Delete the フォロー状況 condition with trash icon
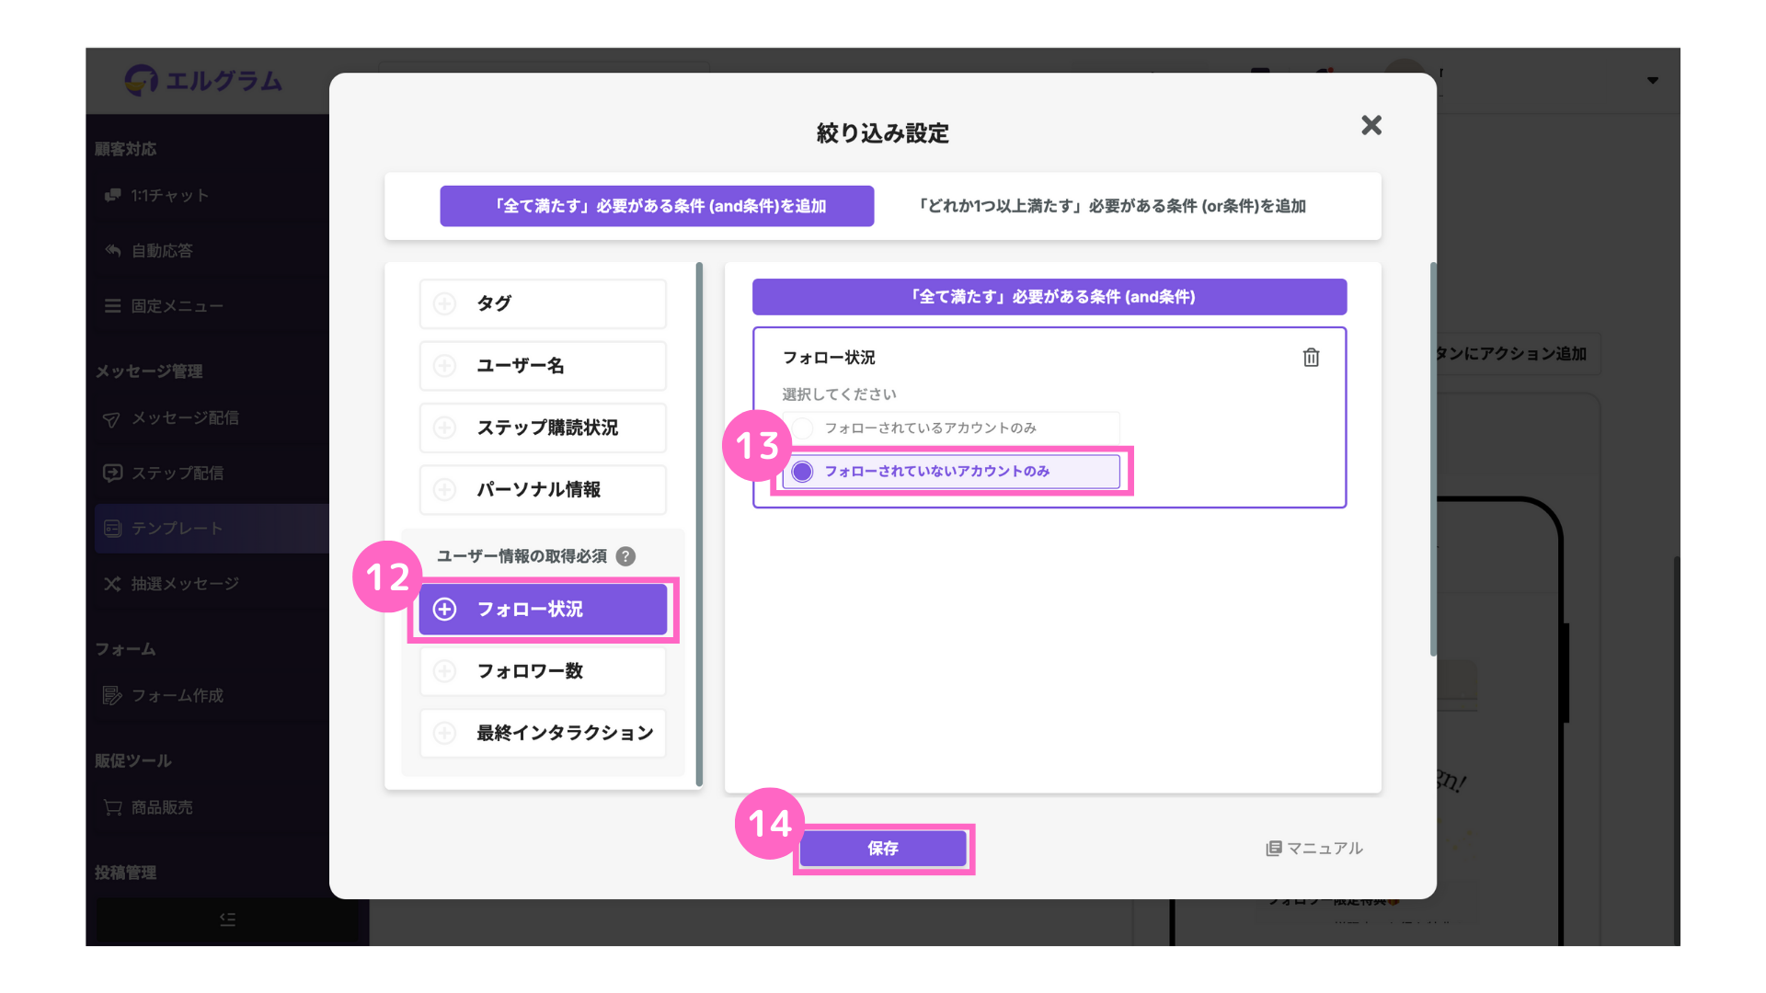This screenshot has height=993, width=1766. (1311, 358)
